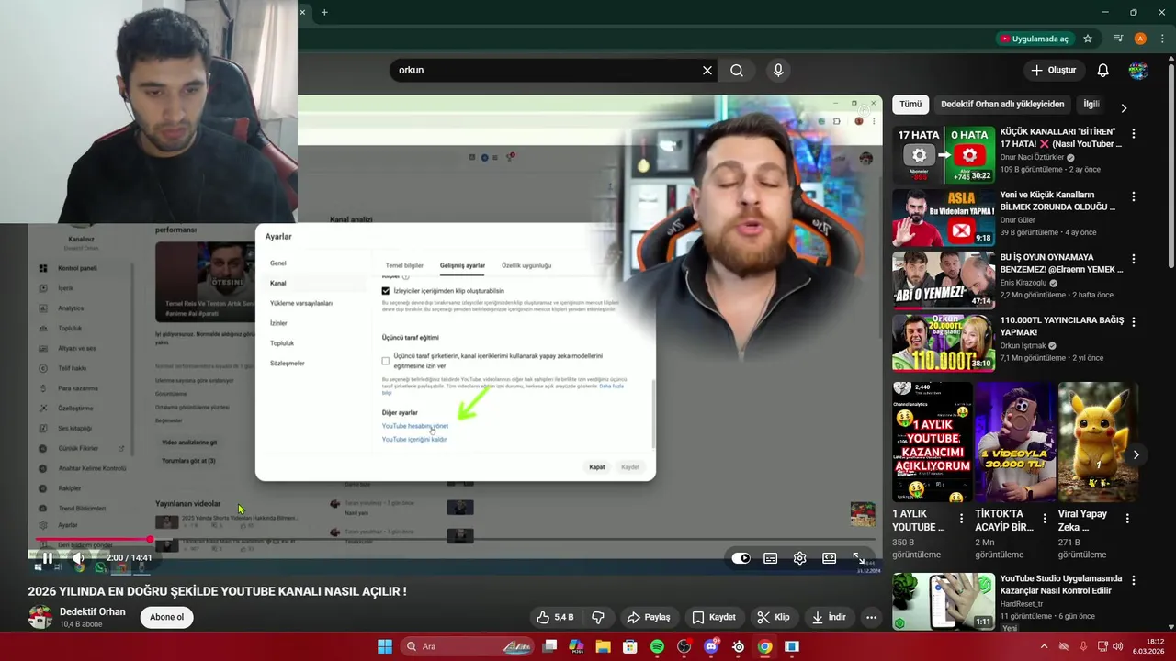
Task: Open options for '110.000TL YAYINCILARA BAĞIŞ' video
Action: pos(1133,322)
